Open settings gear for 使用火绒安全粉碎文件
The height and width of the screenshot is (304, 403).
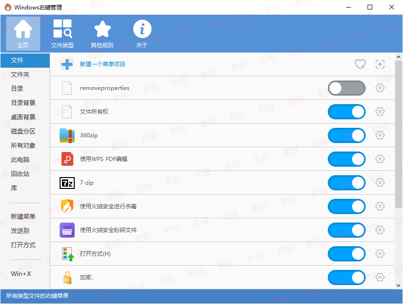(380, 230)
